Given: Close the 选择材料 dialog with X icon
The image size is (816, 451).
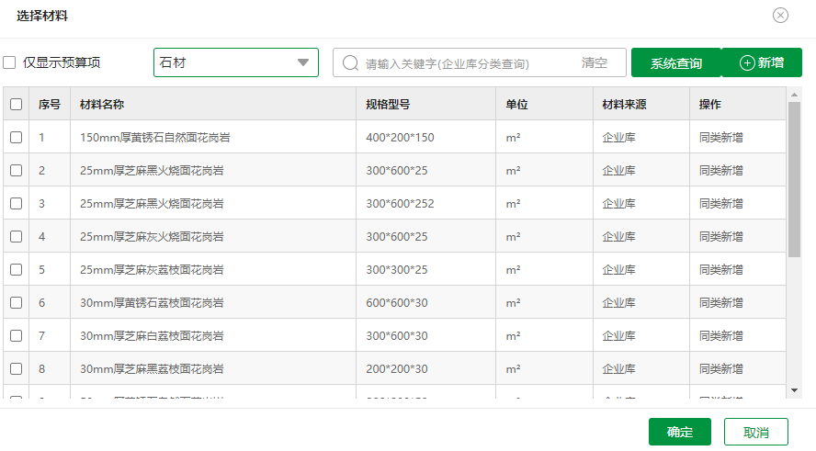Looking at the screenshot, I should point(780,16).
